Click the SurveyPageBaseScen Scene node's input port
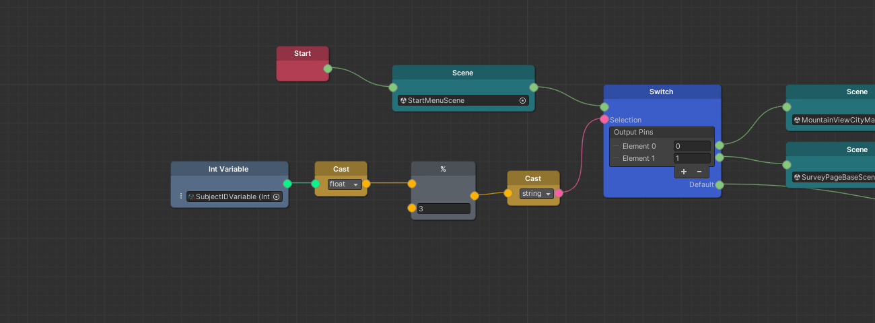This screenshot has height=323, width=875. pos(786,164)
